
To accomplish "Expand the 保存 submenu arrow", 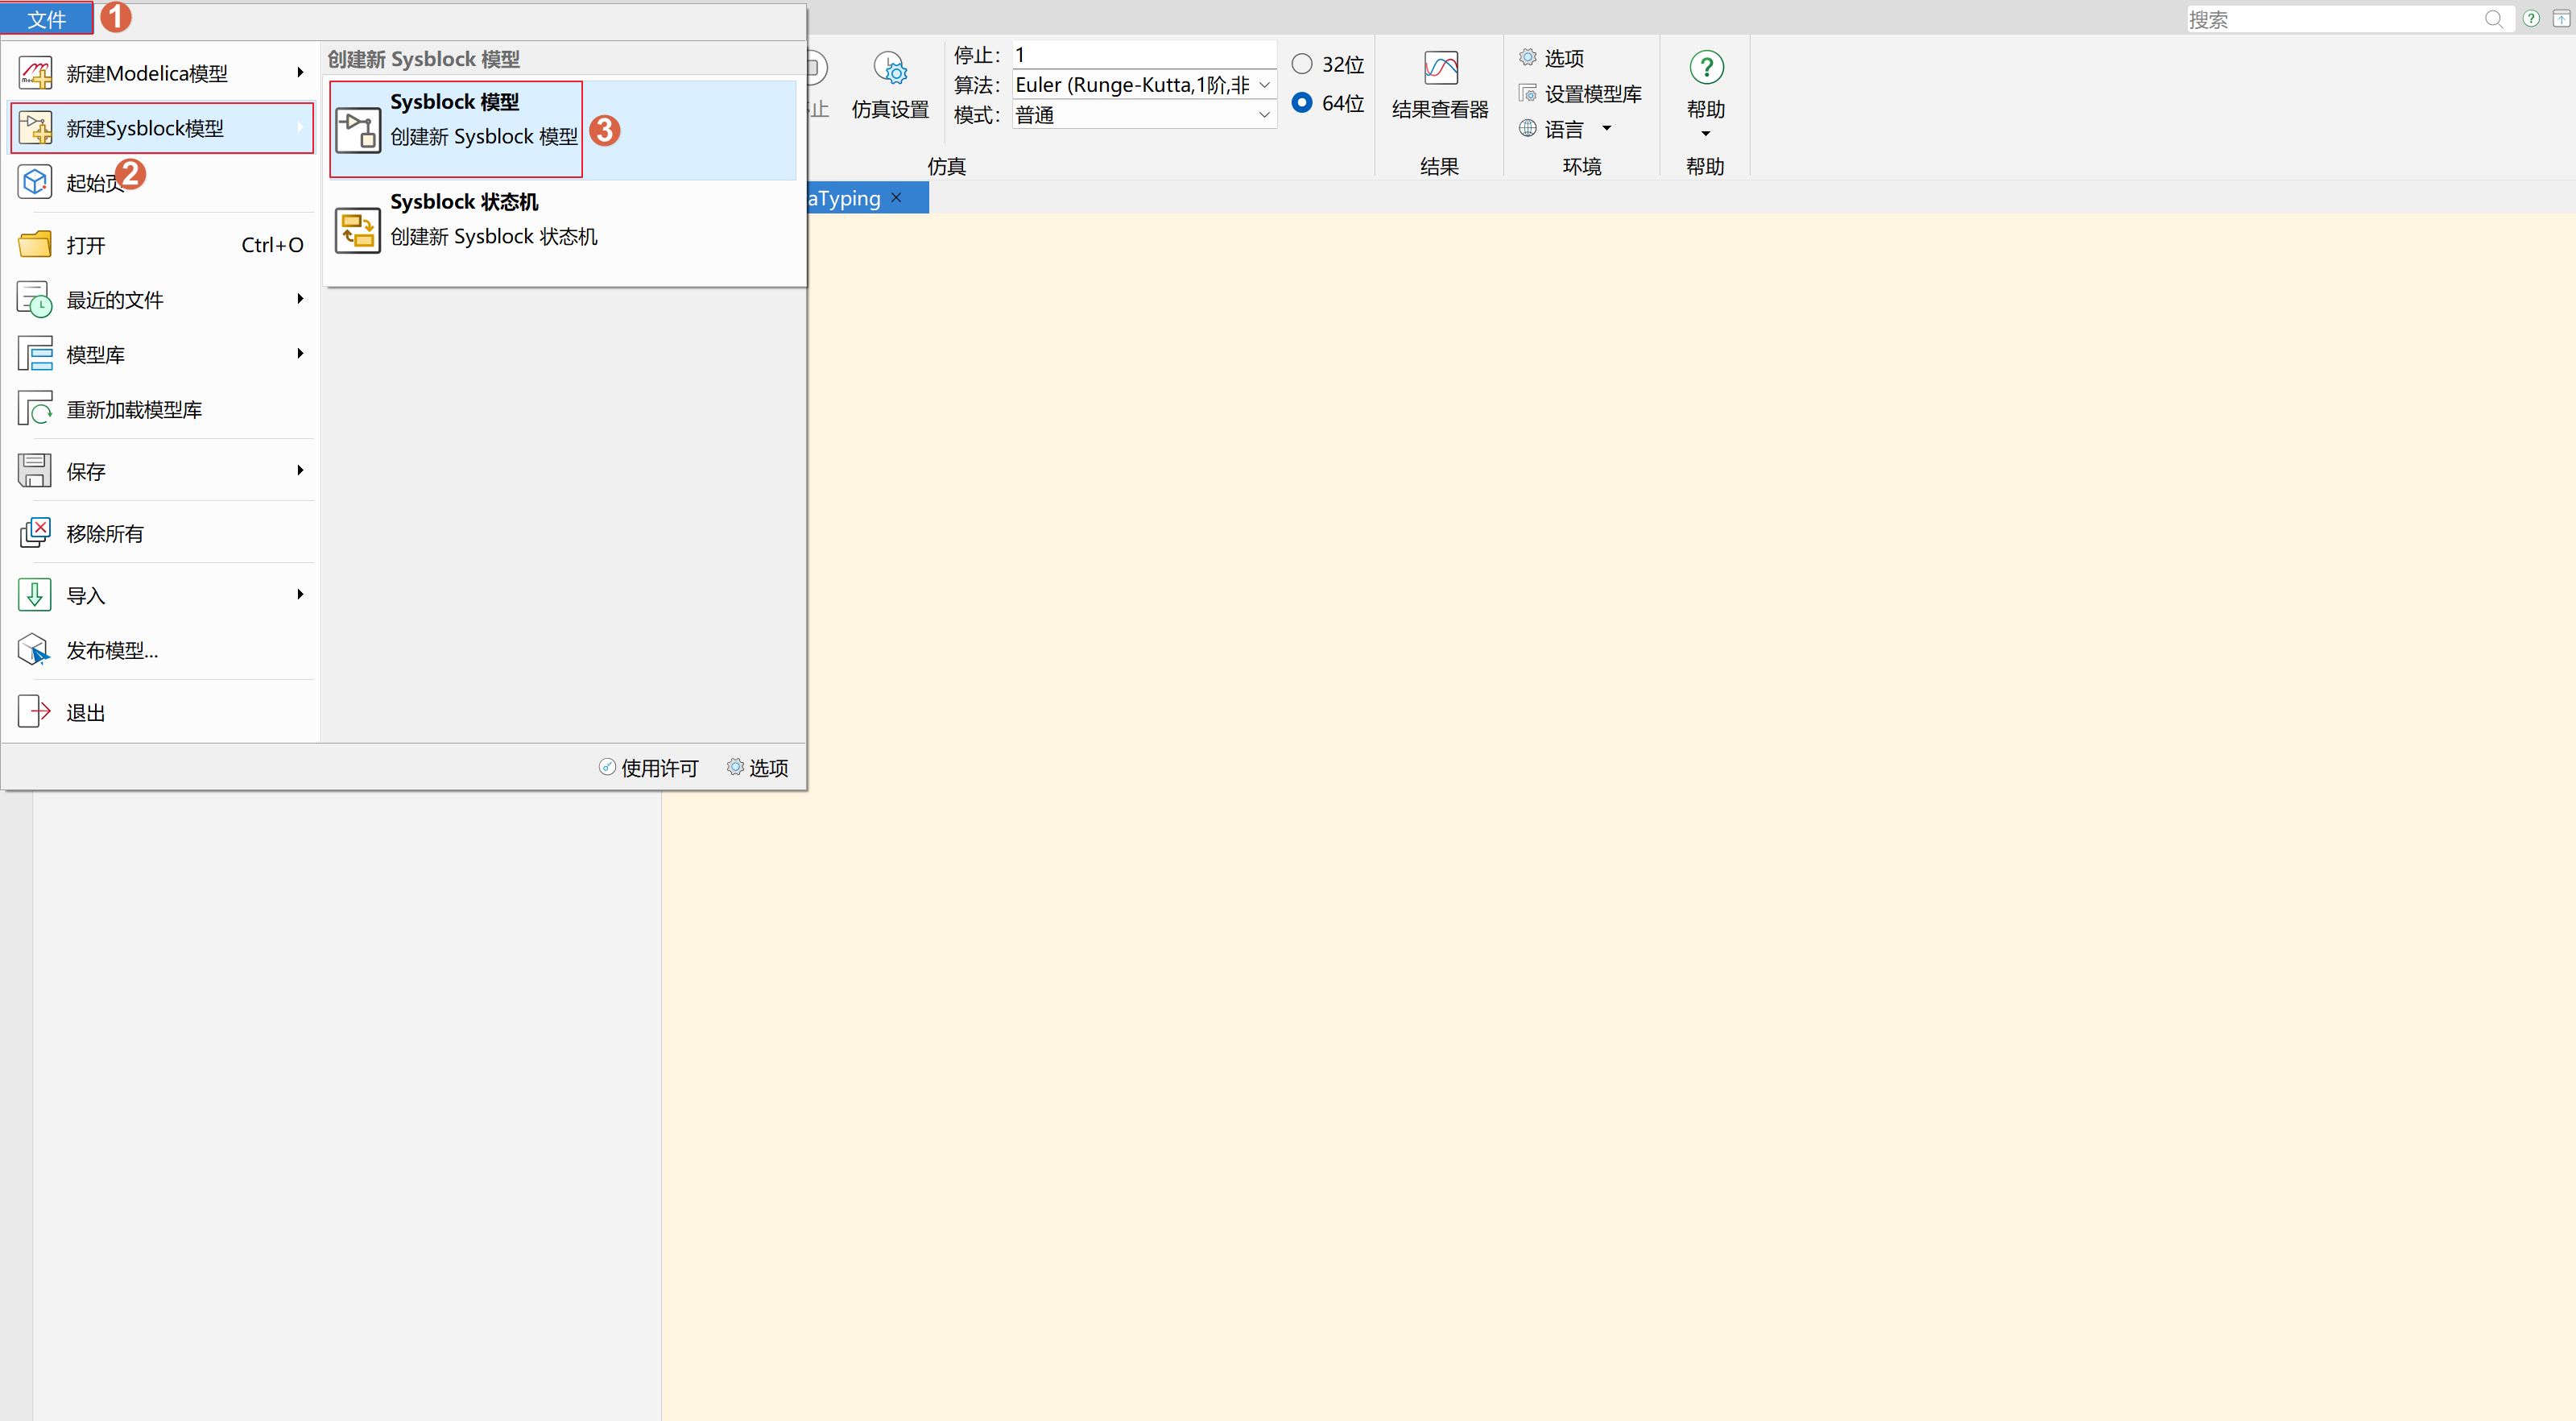I will [300, 470].
